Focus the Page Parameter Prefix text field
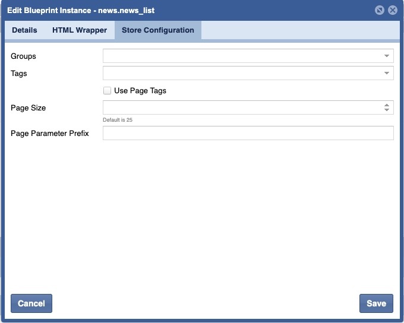404x323 pixels. pos(248,133)
